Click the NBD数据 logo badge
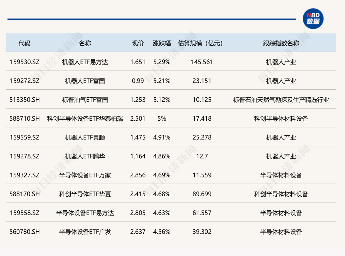Image resolution: width=345 pixels, height=256 pixels. click(313, 19)
